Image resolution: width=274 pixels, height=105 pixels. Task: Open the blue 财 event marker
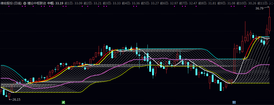234,102
